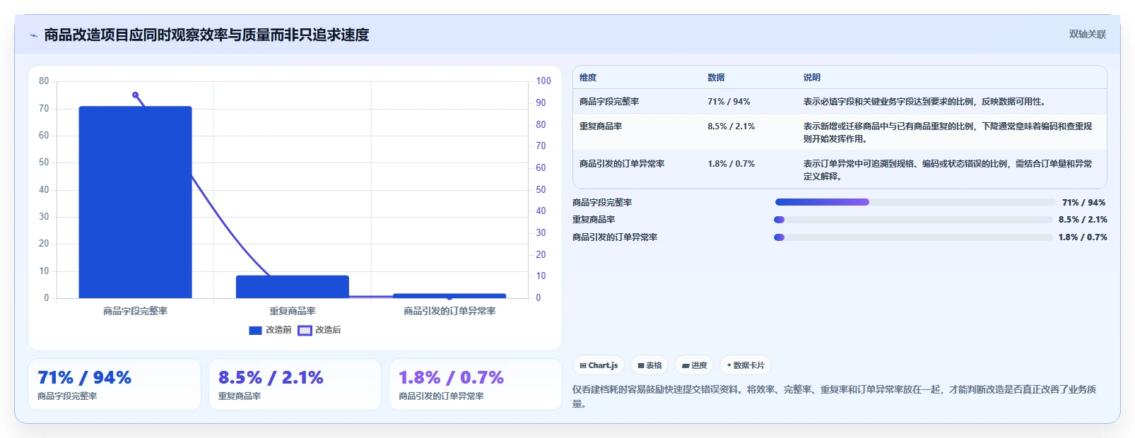1135x438 pixels.
Task: Click the 重复商品率 progress bar
Action: tap(913, 220)
